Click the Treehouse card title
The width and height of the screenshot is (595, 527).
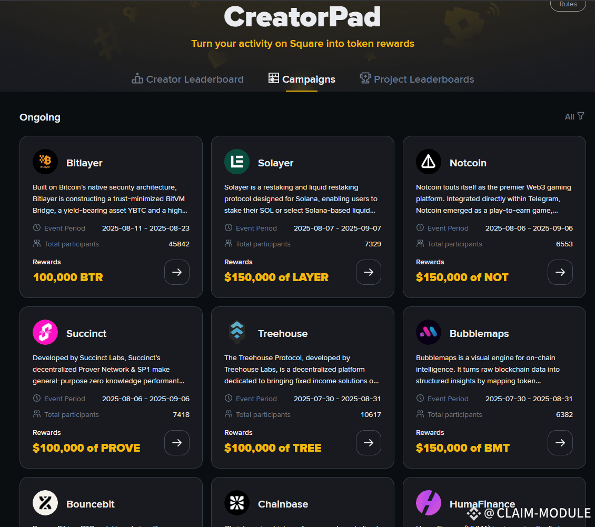click(x=283, y=333)
